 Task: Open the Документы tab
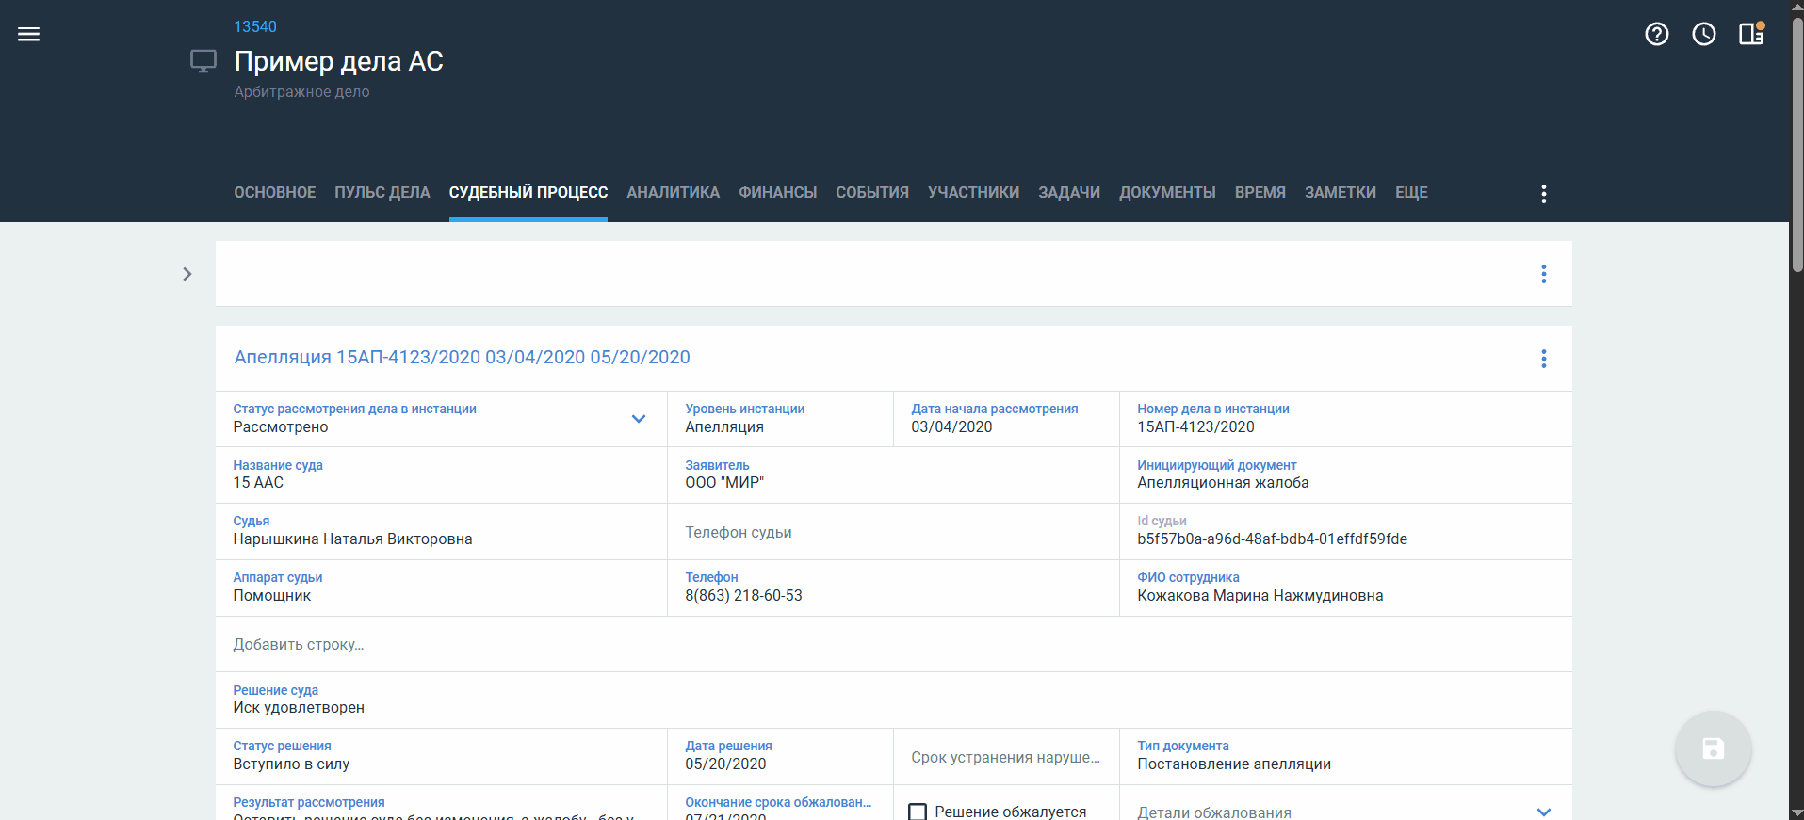pyautogui.click(x=1166, y=193)
